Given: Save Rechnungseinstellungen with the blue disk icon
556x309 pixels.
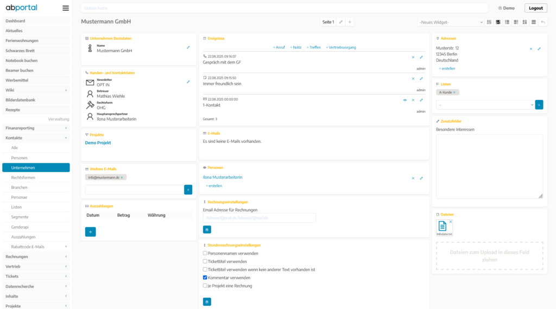Looking at the screenshot, I should coord(207,229).
